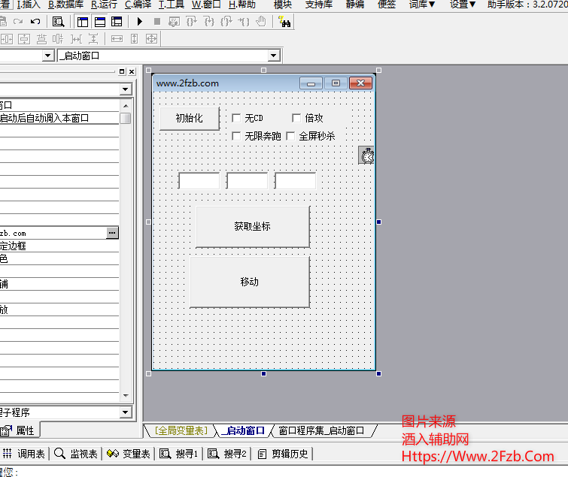This screenshot has height=477, width=568.
Task: Toggle the 无限奔跑 checkbox
Action: (236, 136)
